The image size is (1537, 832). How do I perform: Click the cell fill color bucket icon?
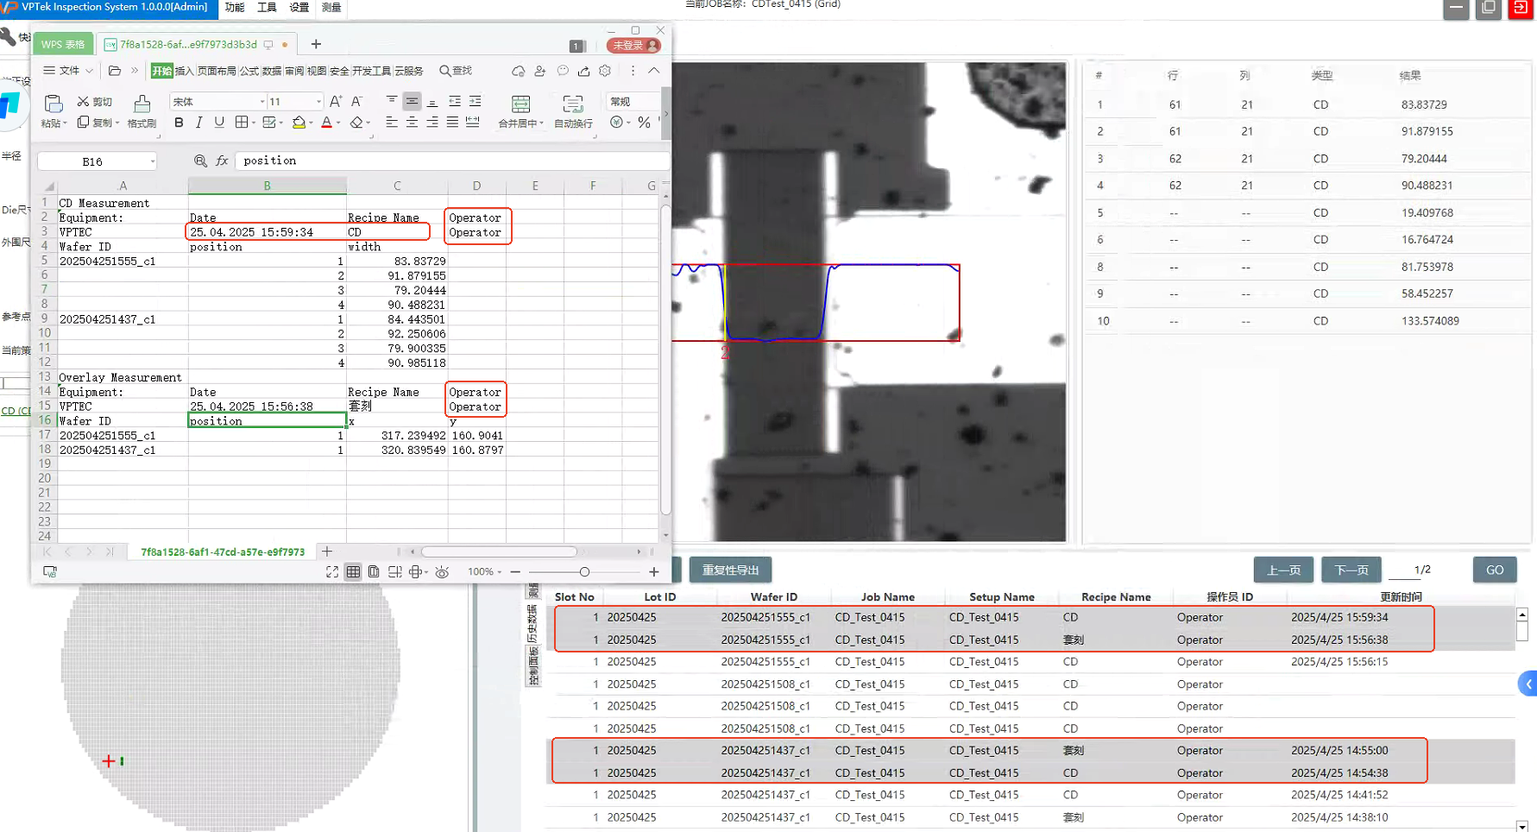pos(299,123)
